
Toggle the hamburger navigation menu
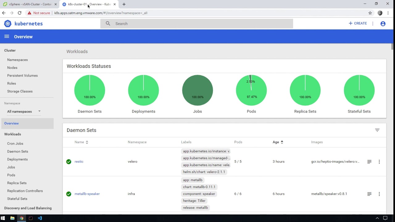pos(6,36)
